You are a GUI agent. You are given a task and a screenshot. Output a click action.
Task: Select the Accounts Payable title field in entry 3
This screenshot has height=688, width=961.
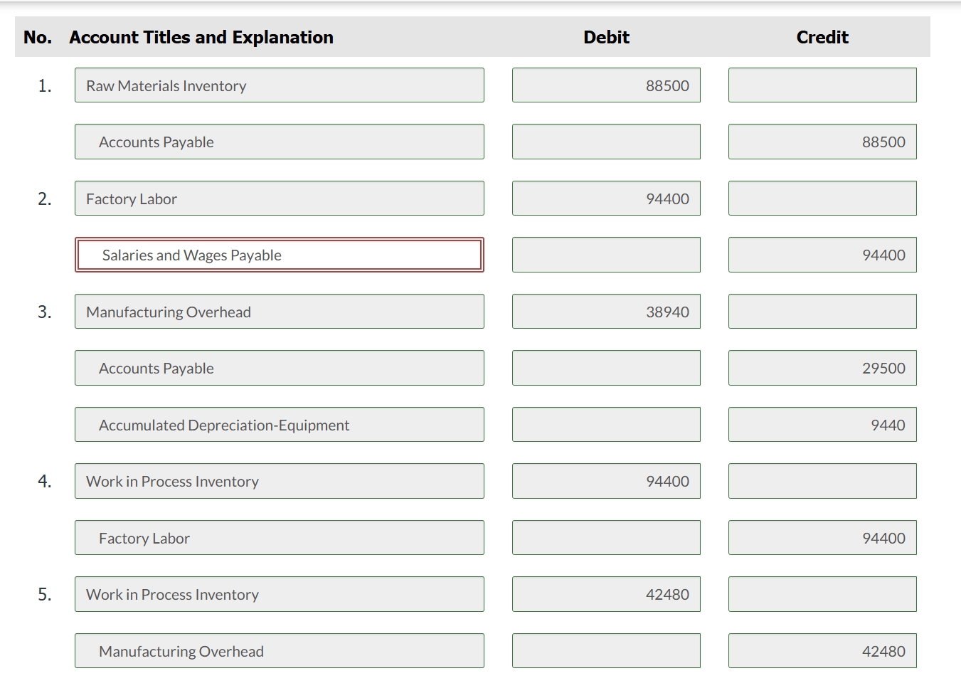[x=280, y=368]
